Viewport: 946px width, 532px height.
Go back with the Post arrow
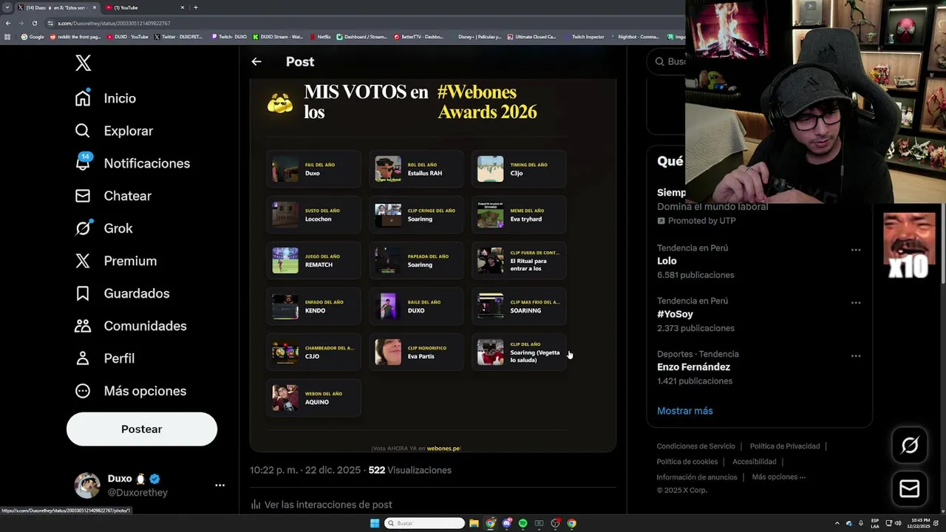coord(256,62)
